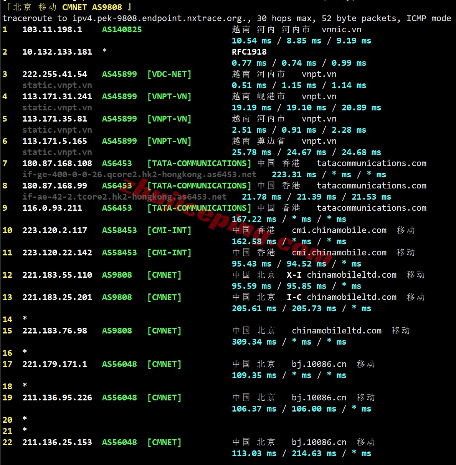
Task: Select AS140825 on hop 1
Action: [122, 30]
